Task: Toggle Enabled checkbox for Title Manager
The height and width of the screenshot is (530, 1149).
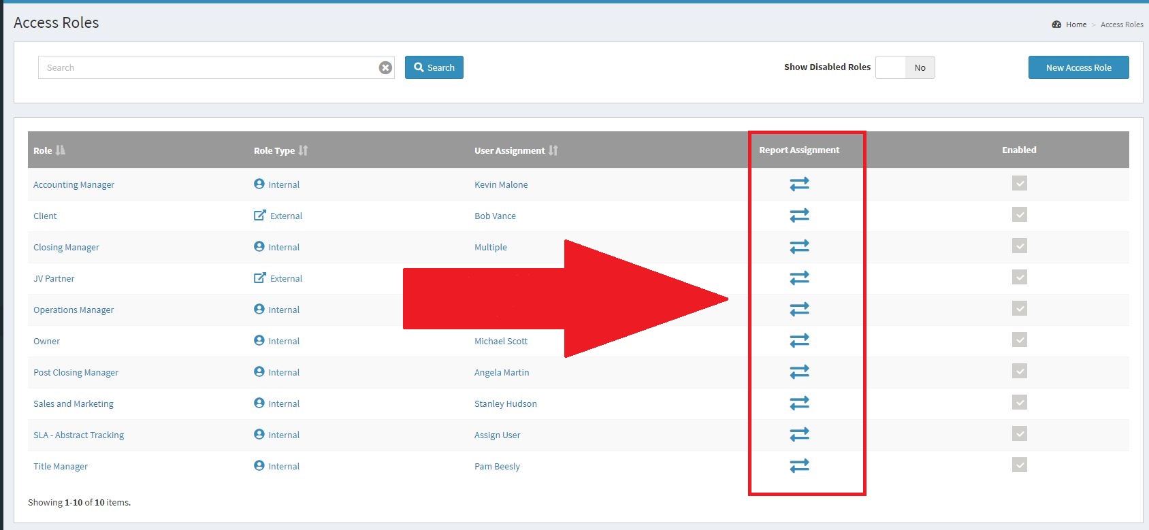Action: tap(1019, 465)
